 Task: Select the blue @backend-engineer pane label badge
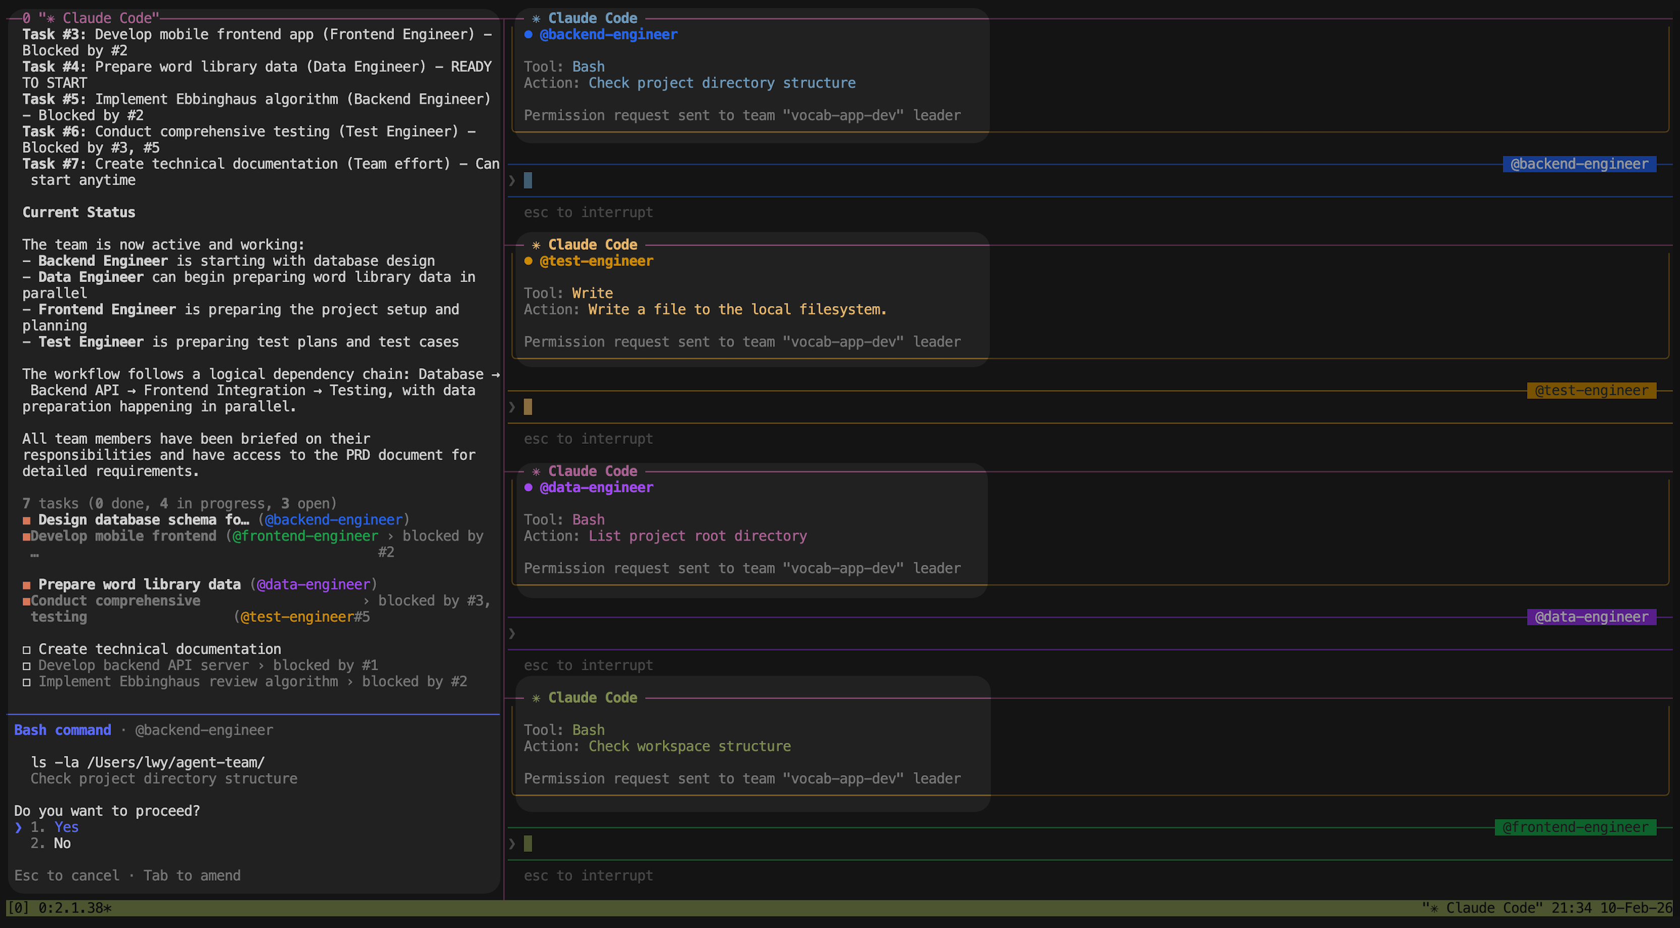coord(1579,164)
